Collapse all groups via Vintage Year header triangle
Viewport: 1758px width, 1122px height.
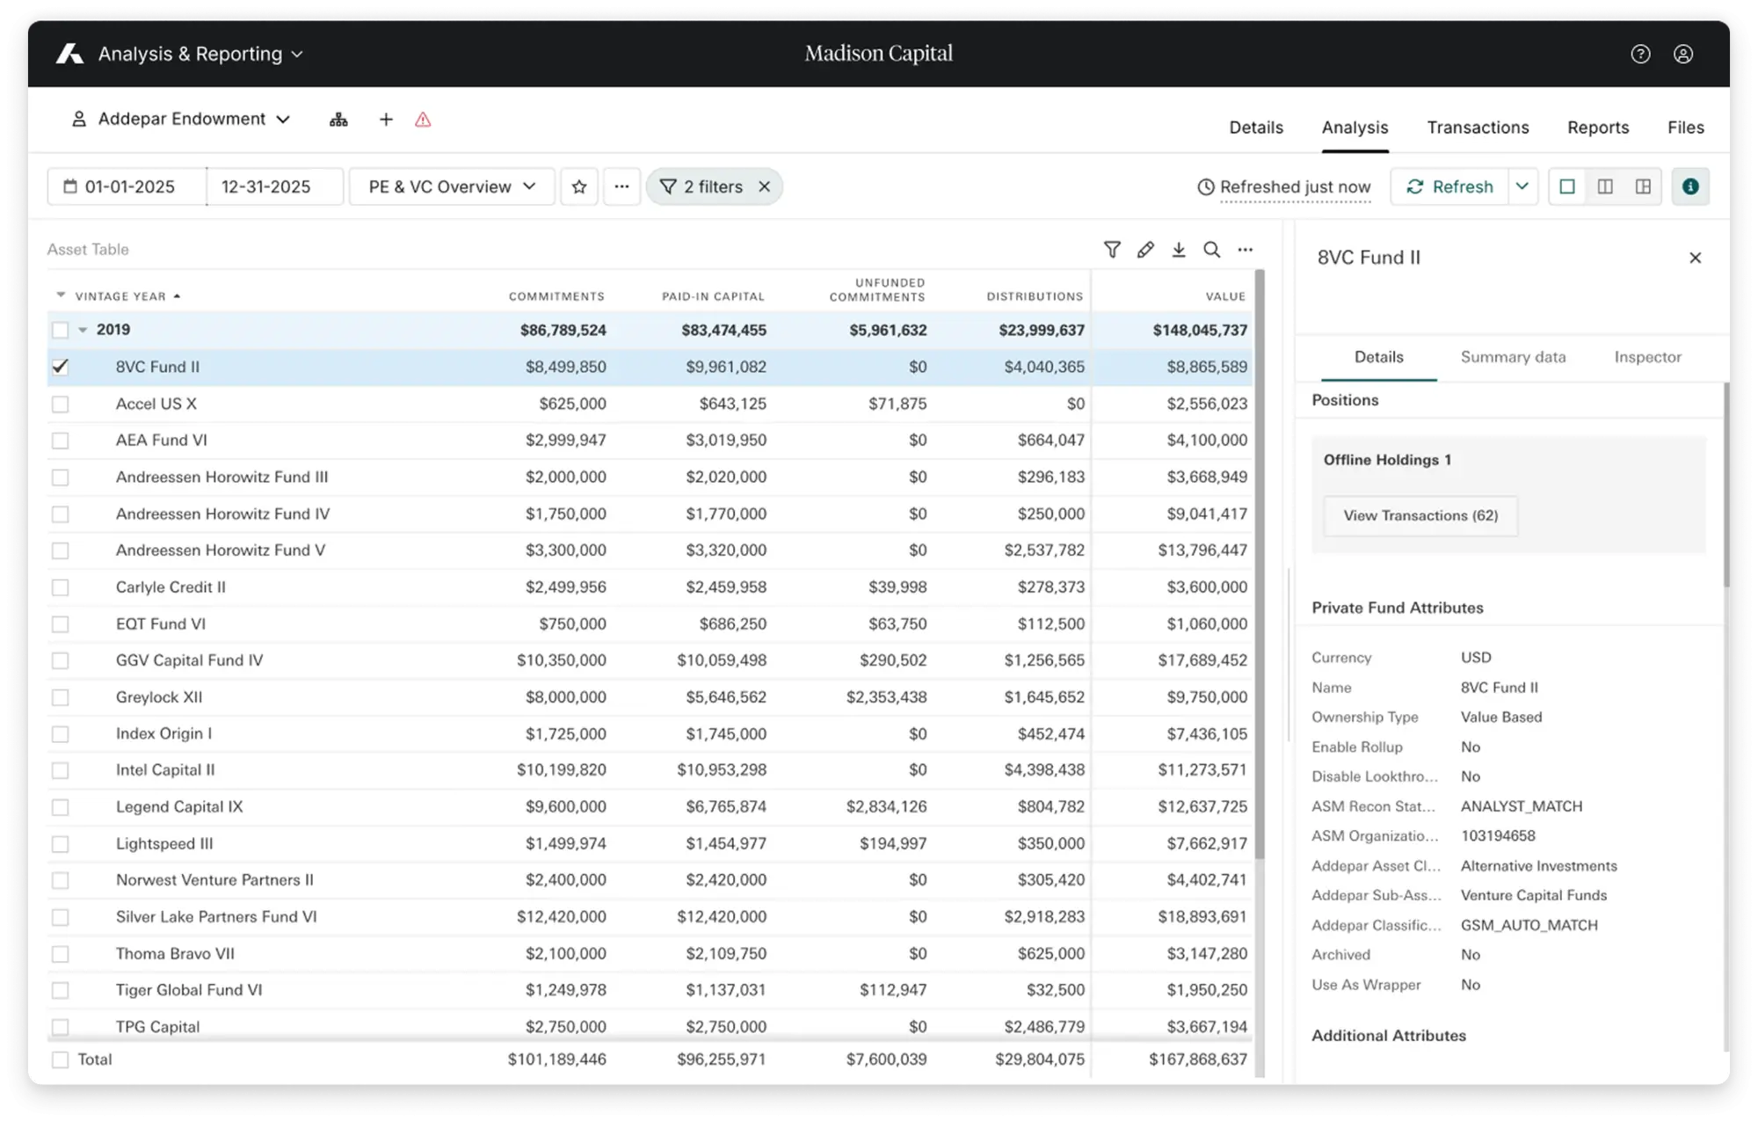coord(61,295)
